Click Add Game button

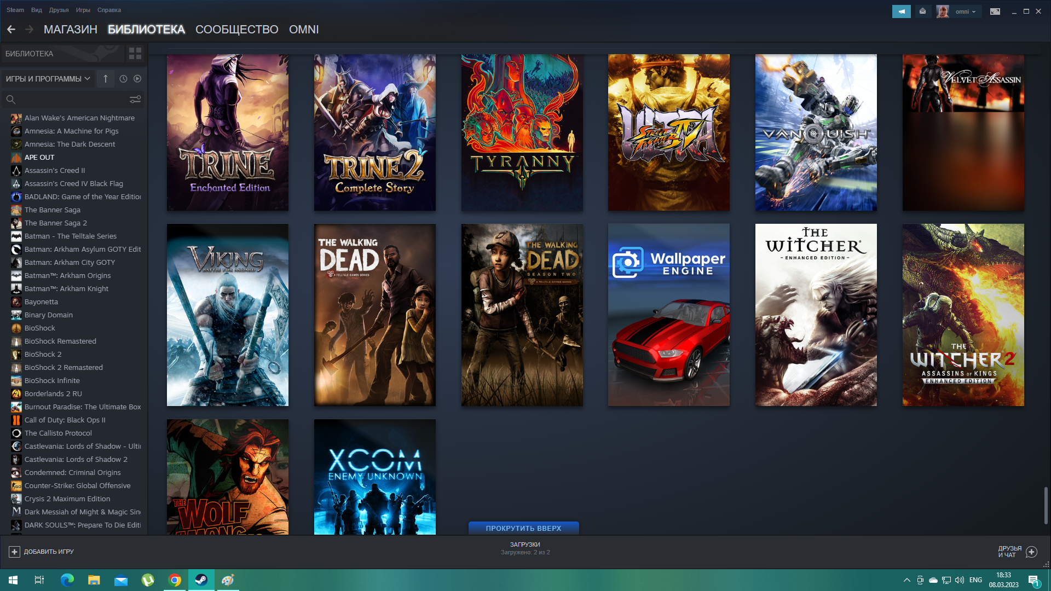point(41,552)
